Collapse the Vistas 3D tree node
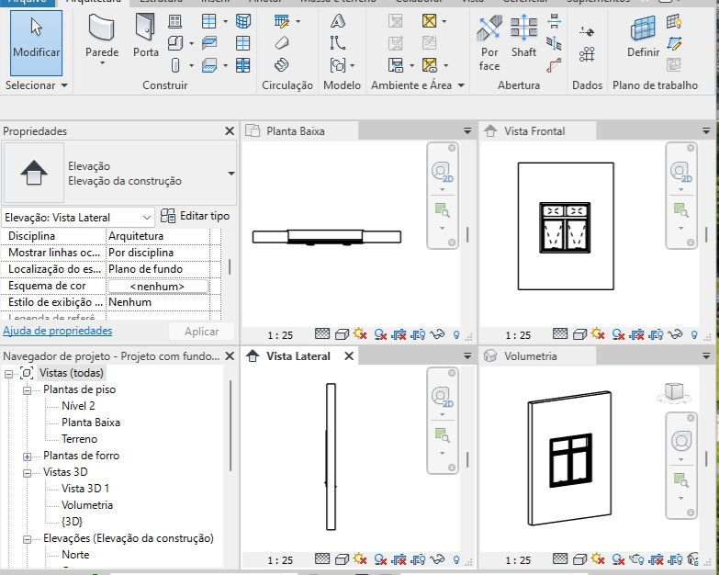This screenshot has height=575, width=719. click(x=27, y=473)
